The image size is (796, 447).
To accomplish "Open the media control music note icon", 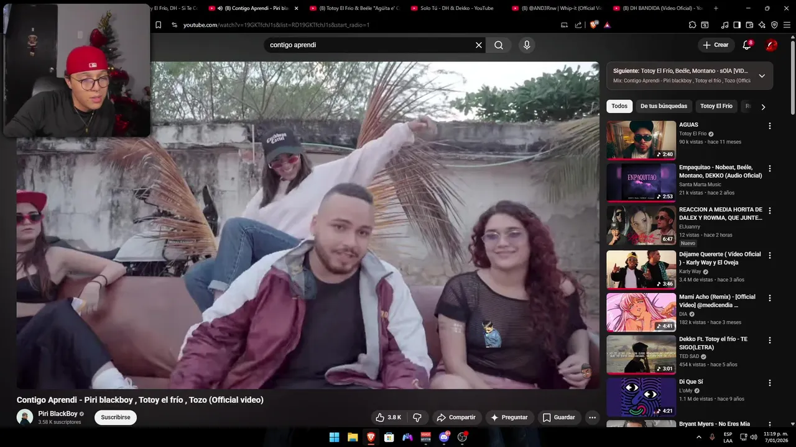I will pos(724,25).
